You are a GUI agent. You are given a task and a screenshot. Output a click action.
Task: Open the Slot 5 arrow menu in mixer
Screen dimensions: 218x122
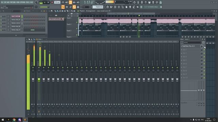(182, 60)
